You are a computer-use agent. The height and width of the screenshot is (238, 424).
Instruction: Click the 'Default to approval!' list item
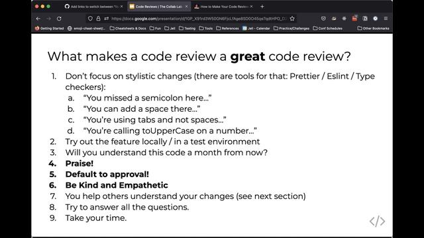107,175
